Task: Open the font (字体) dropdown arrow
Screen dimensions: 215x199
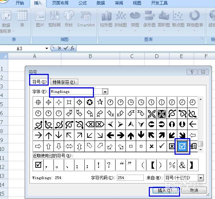Action: pyautogui.click(x=105, y=91)
